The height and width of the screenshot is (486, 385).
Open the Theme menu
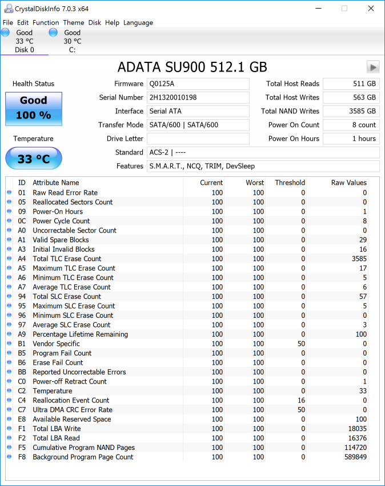click(74, 23)
